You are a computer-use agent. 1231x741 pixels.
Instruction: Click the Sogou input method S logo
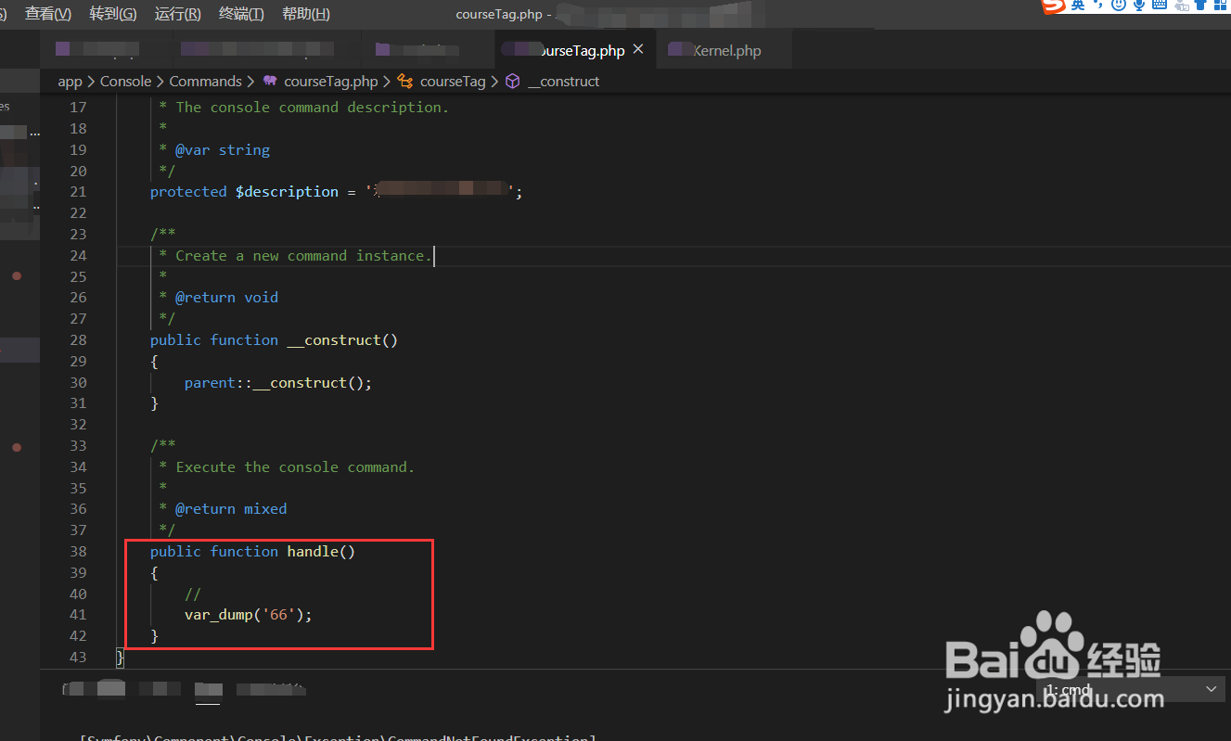[x=1054, y=6]
